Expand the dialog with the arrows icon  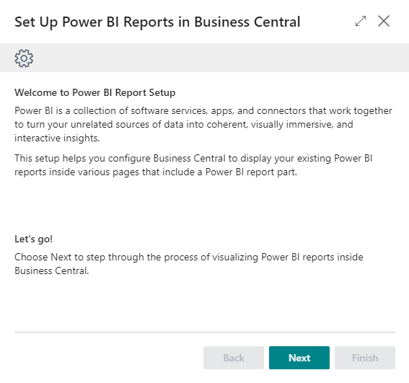pyautogui.click(x=361, y=22)
